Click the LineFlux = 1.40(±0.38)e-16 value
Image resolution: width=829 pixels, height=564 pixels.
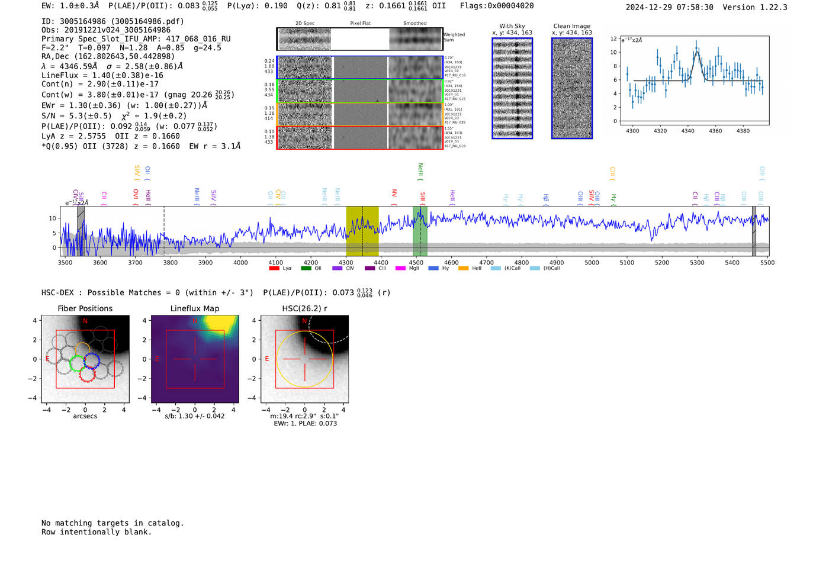coord(102,76)
